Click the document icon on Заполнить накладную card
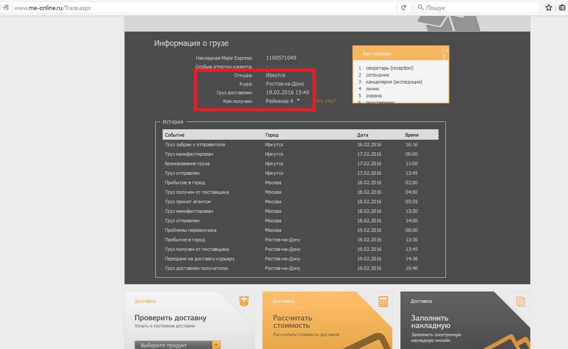Viewport: 568px width, 349px height. [520, 302]
